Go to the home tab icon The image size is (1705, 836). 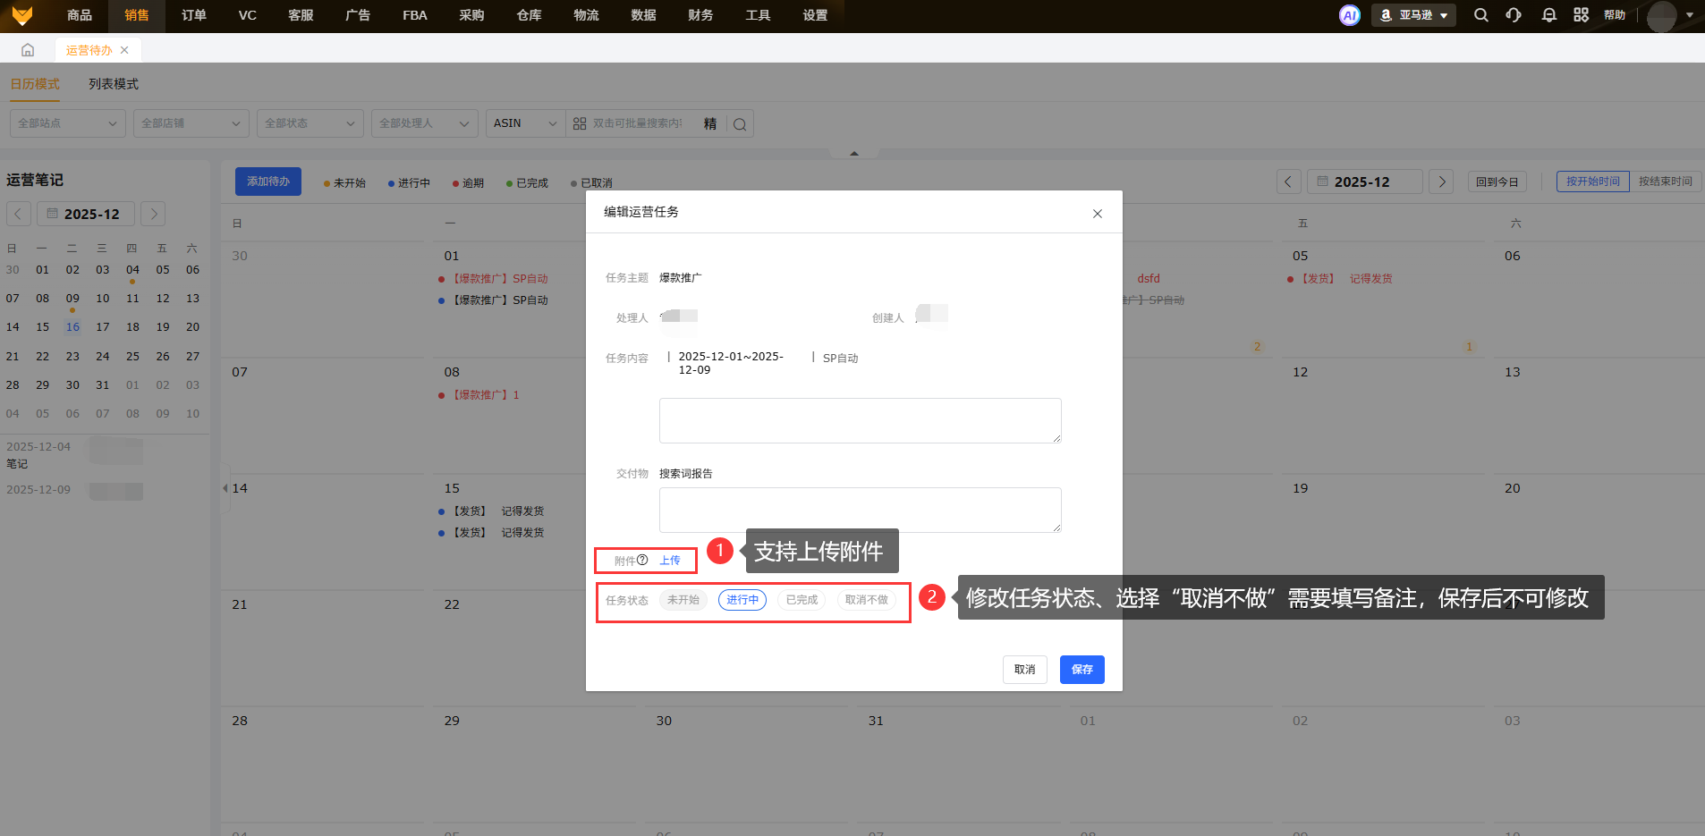[28, 50]
